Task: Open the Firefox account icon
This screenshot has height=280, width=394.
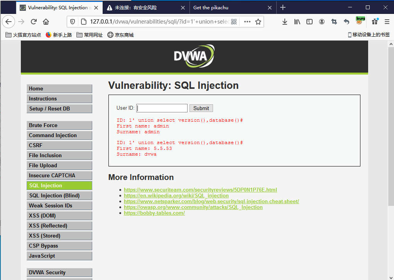Action: [x=321, y=22]
